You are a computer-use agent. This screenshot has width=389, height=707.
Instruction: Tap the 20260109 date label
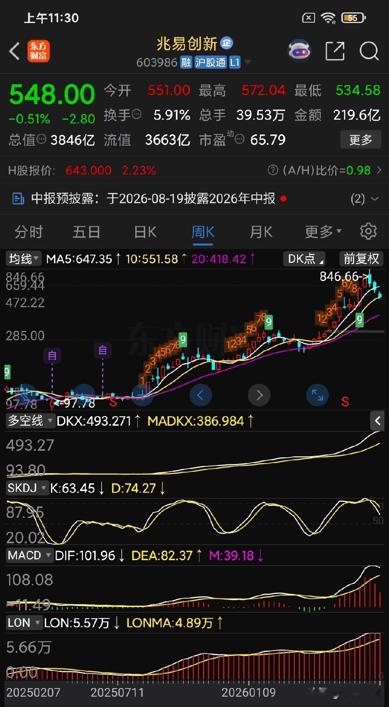coord(248,693)
